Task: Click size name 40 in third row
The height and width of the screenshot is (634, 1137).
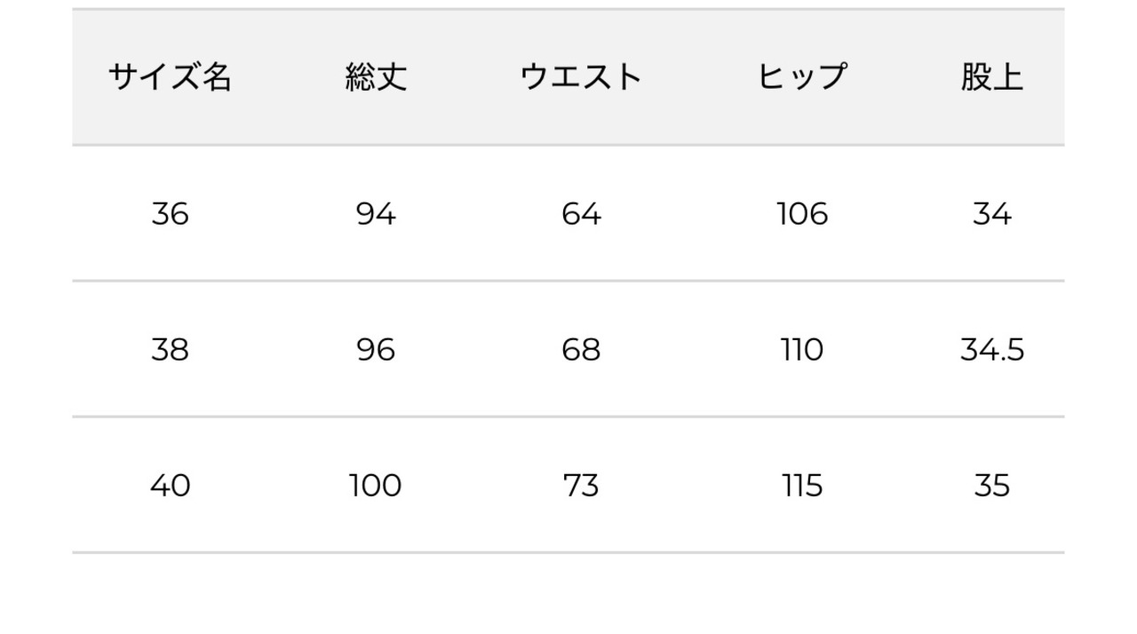Action: click(170, 486)
